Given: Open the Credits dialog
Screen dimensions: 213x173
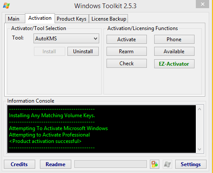Looking at the screenshot, I should click(x=19, y=164).
